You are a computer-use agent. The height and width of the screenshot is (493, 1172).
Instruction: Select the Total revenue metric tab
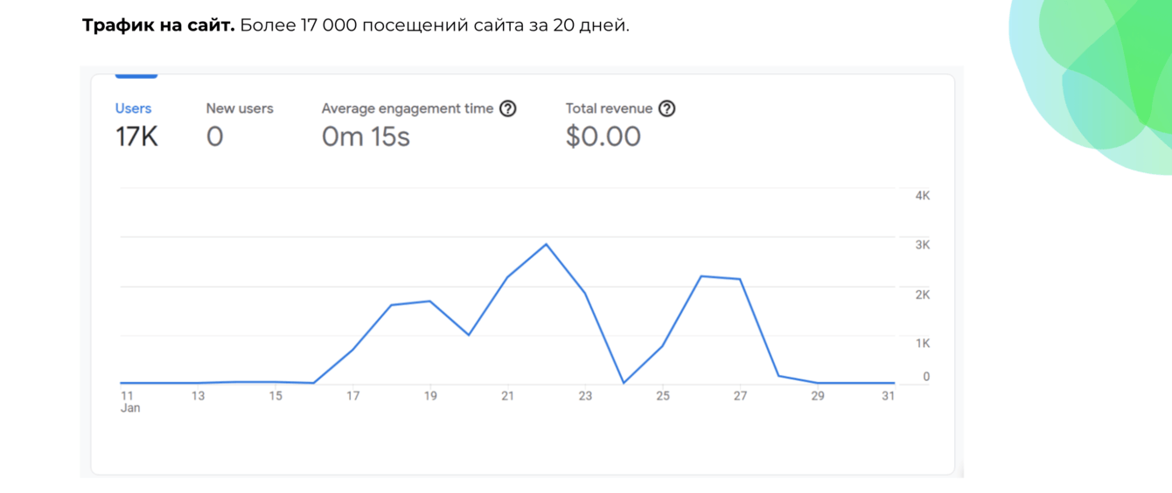tap(609, 108)
